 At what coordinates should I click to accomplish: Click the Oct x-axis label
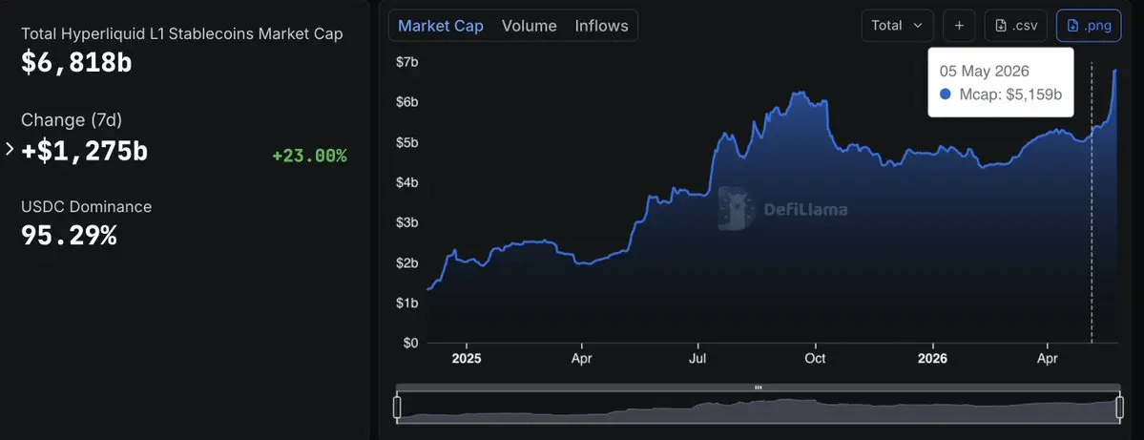tap(815, 359)
